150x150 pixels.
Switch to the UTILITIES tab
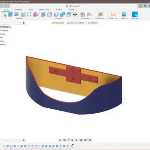[x=72, y=10]
